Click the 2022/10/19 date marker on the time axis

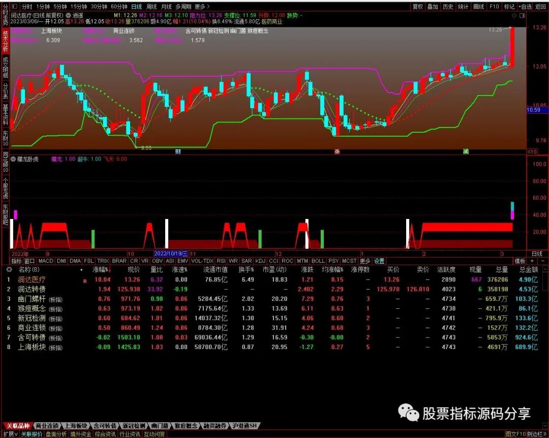click(x=171, y=254)
